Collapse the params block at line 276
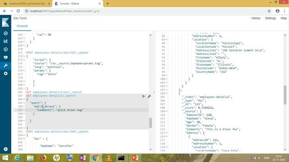 tap(24, 71)
